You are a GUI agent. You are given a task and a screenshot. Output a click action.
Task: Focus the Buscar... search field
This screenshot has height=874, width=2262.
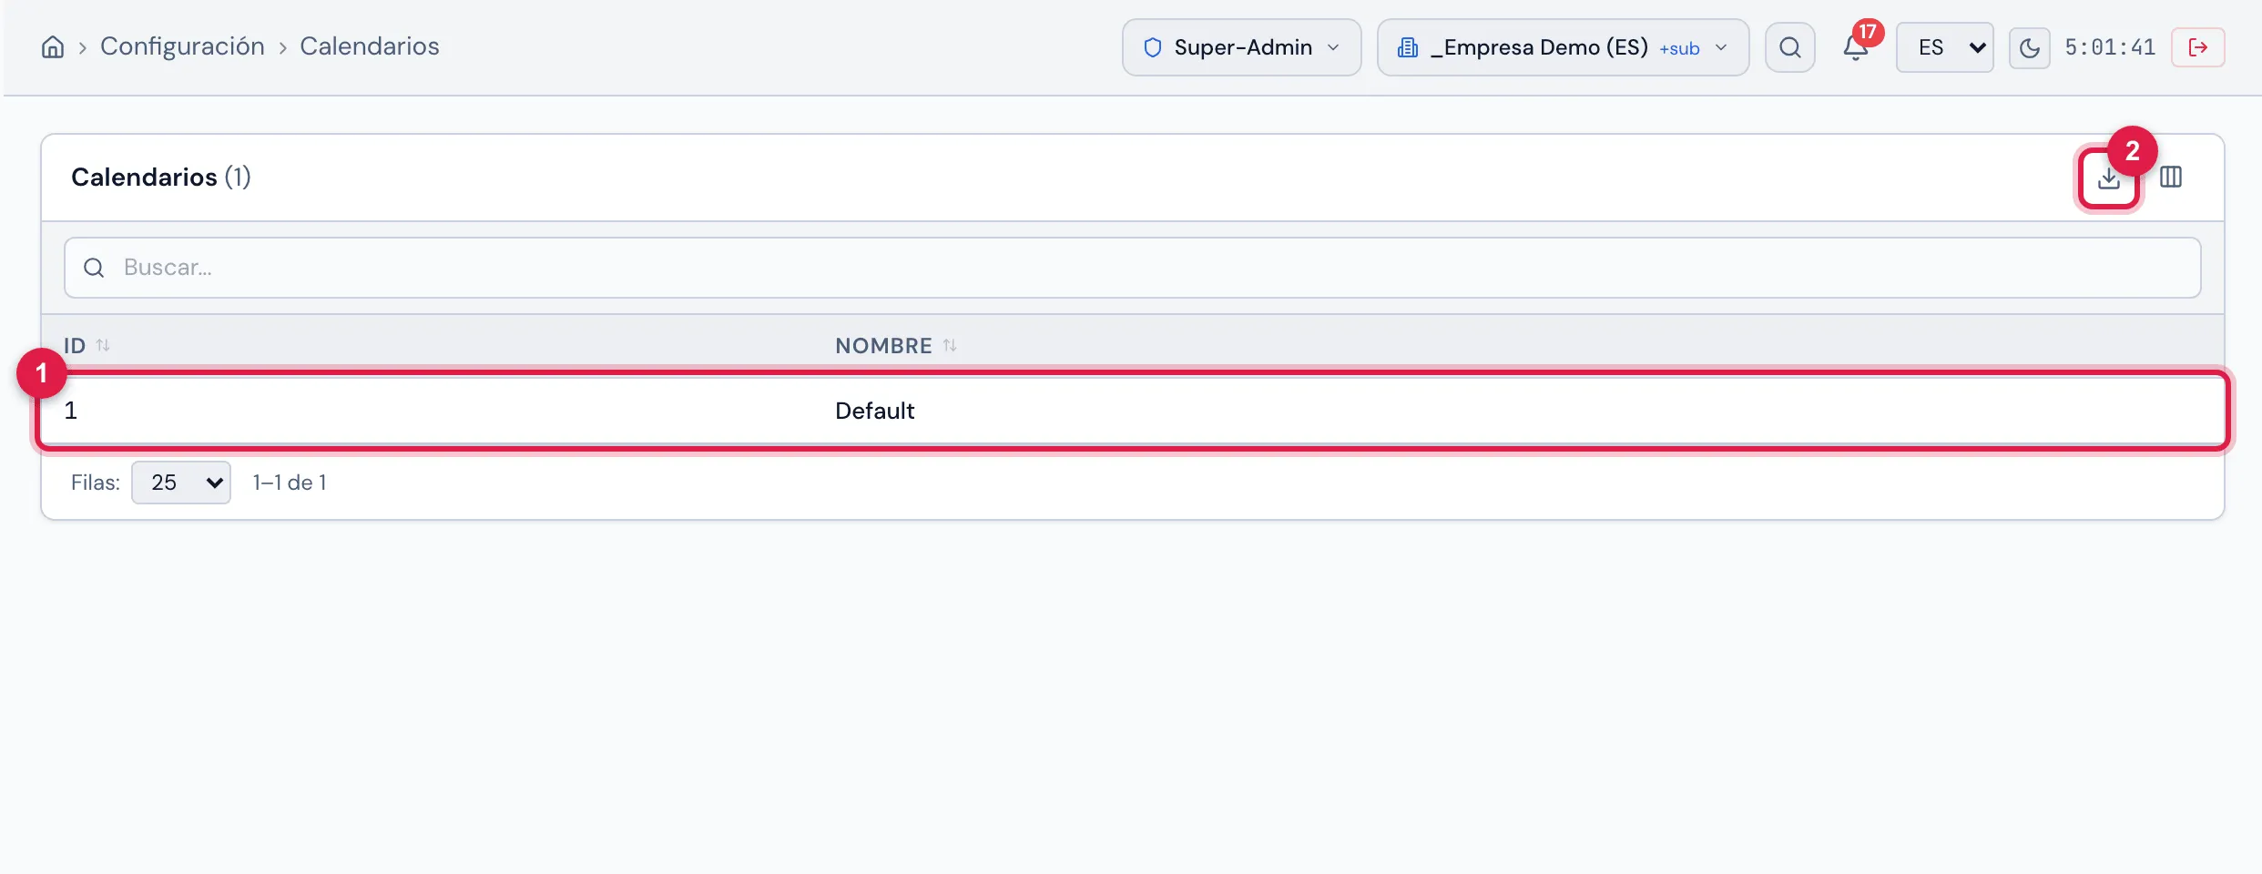pos(1132,268)
